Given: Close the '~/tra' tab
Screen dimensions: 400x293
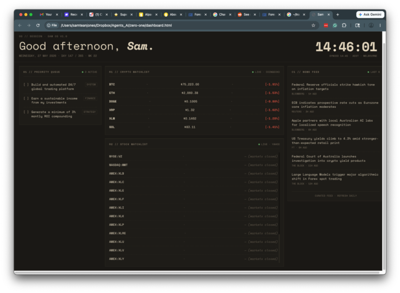Looking at the screenshot, I should point(304,14).
